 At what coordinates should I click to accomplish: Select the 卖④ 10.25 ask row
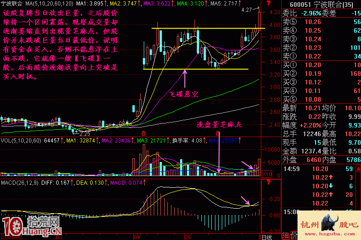point(322,30)
